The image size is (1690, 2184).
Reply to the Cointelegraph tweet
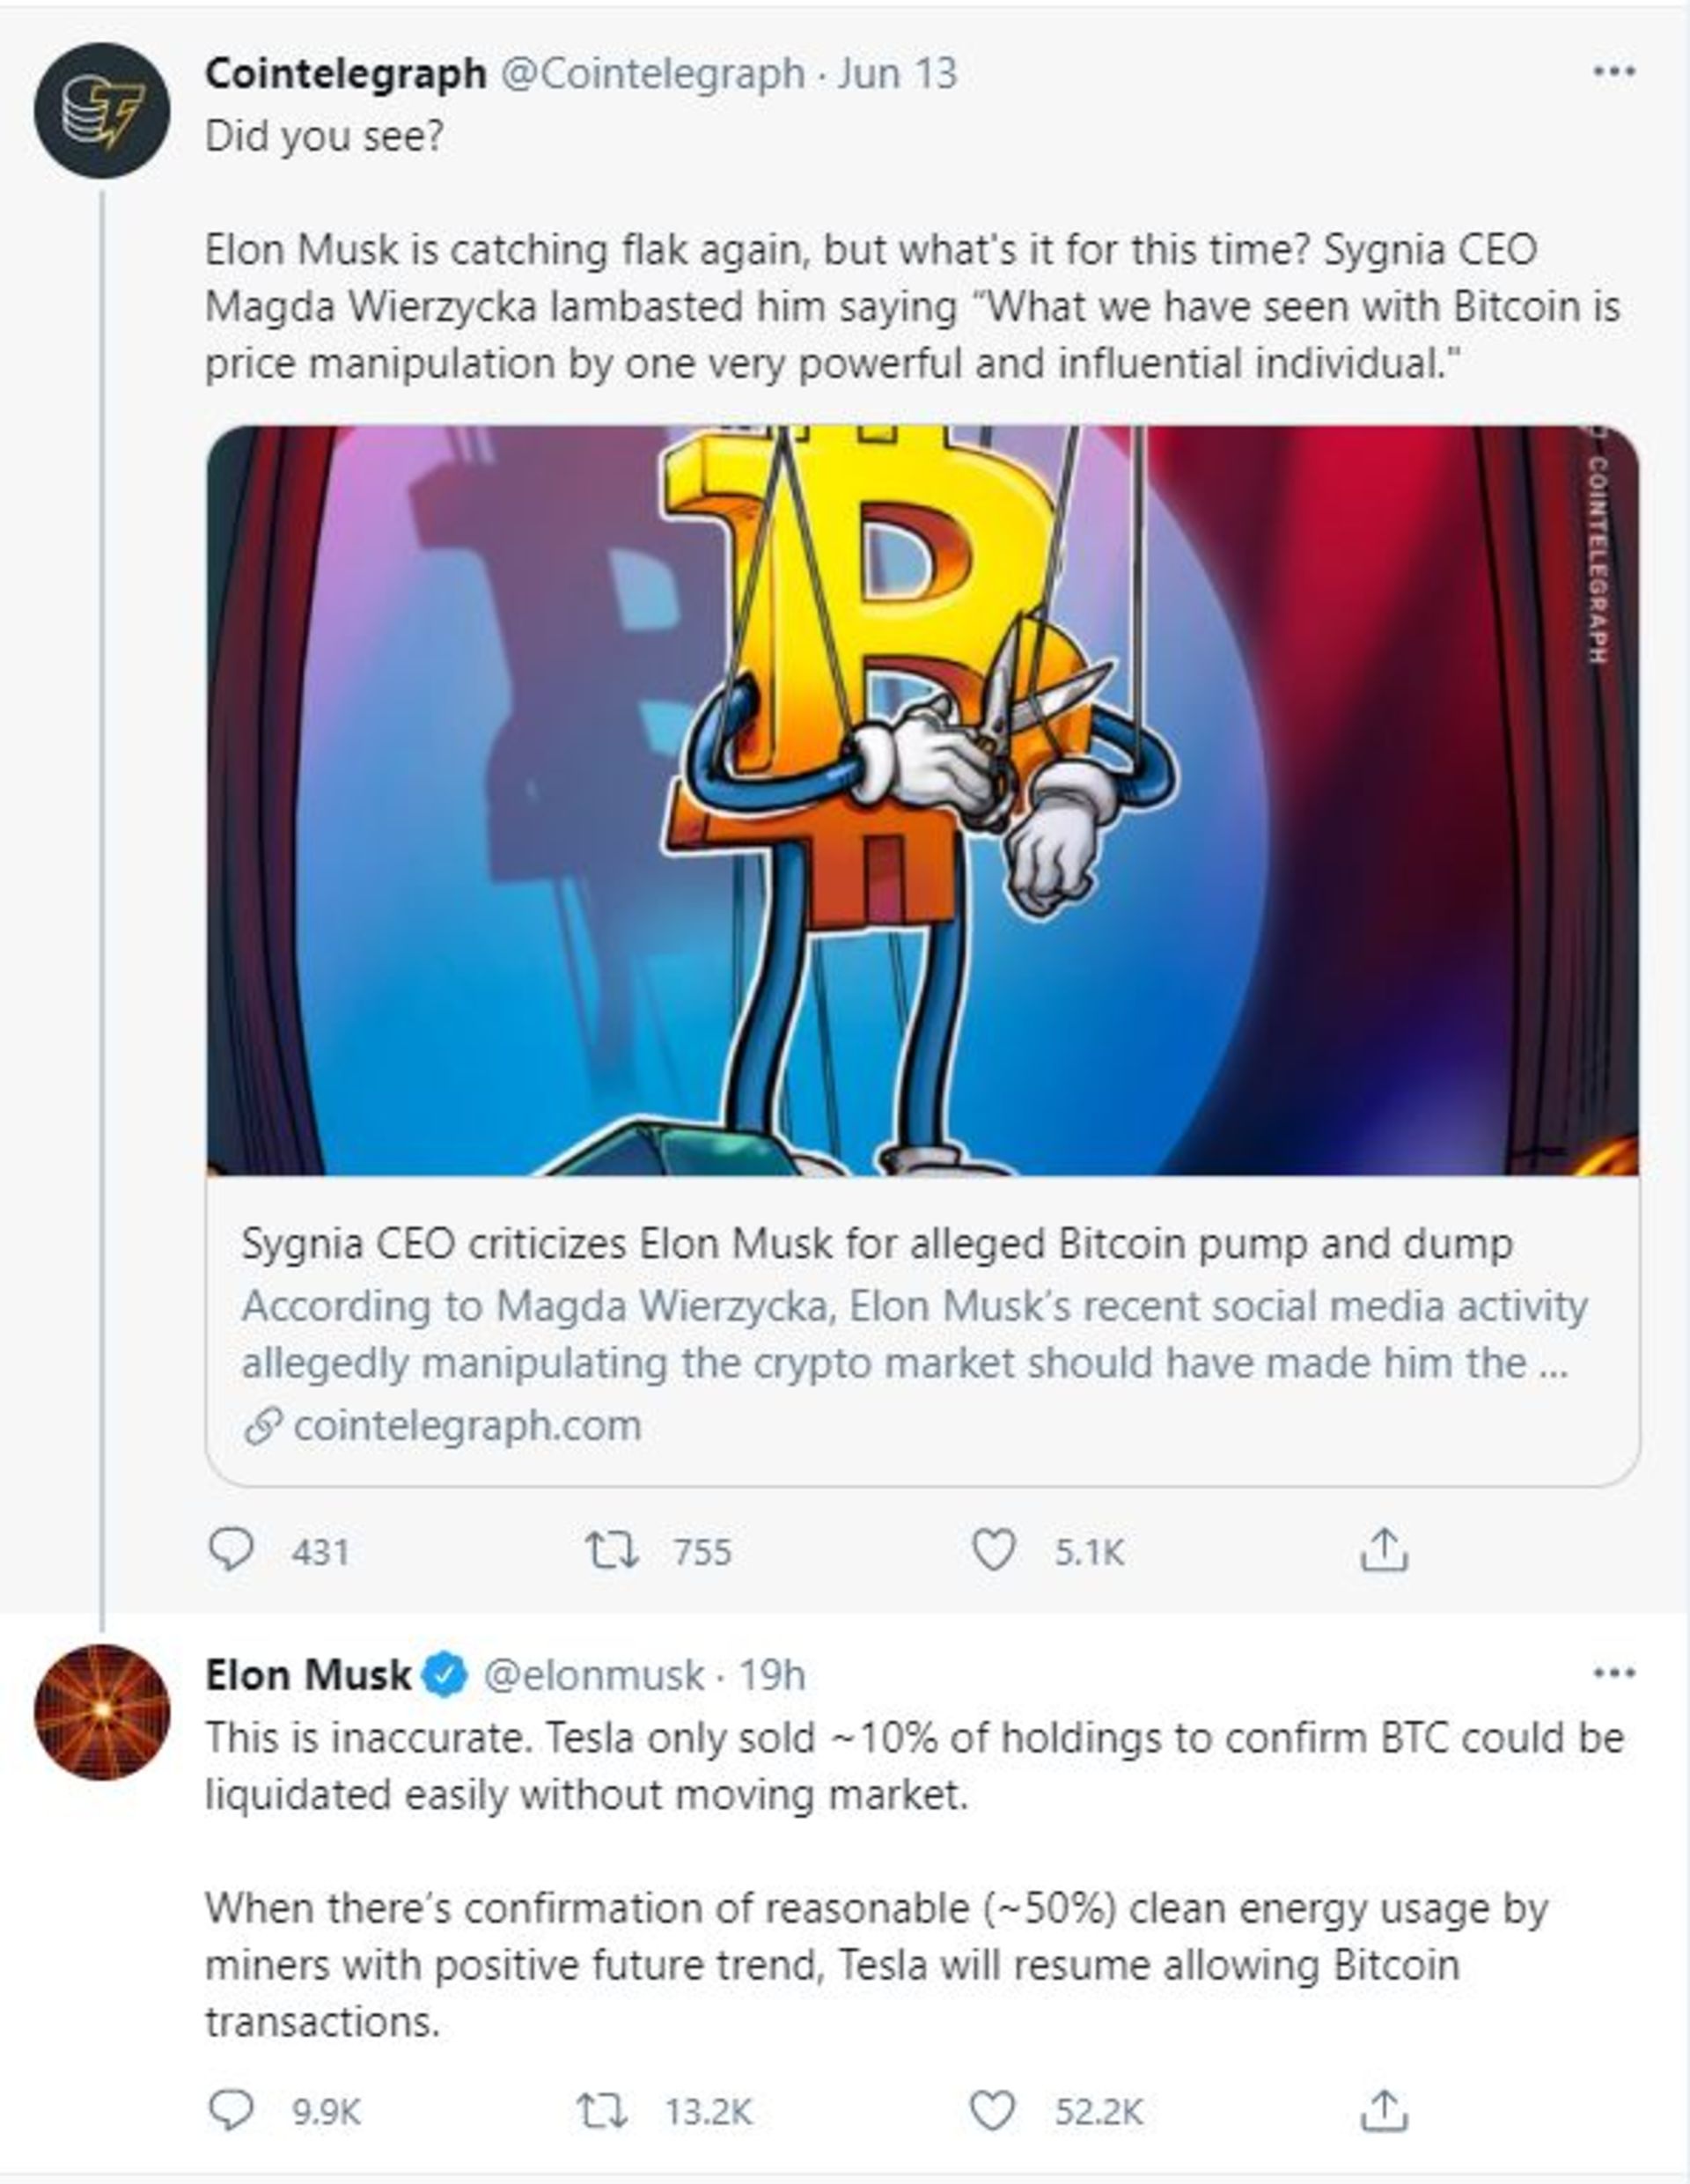tap(231, 1551)
